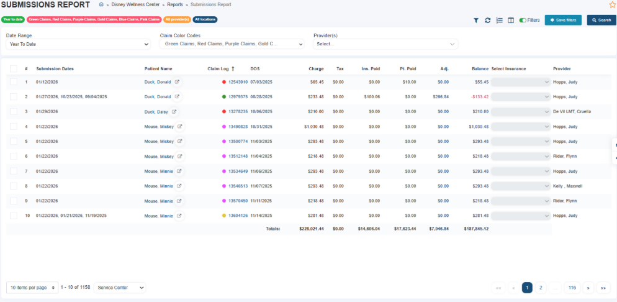Image resolution: width=617 pixels, height=302 pixels.
Task: Open the items per page dropdown
Action: click(32, 288)
